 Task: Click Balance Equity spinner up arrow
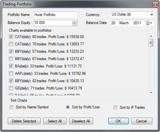click(x=74, y=22)
